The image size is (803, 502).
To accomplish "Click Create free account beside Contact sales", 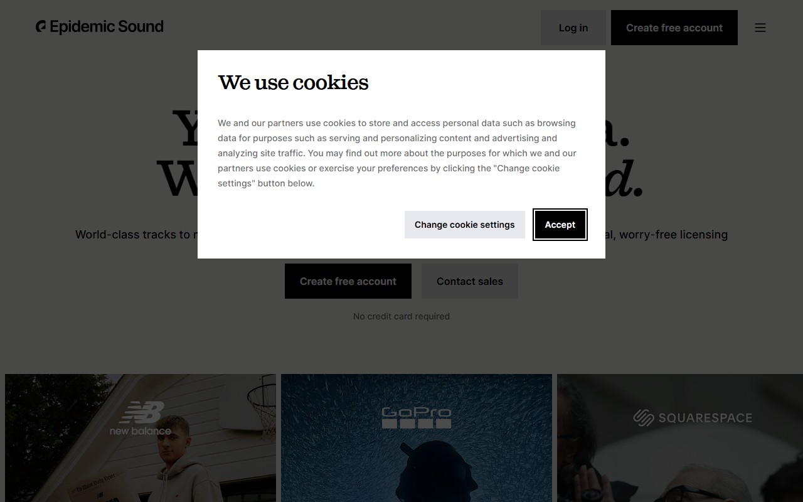I will (348, 281).
